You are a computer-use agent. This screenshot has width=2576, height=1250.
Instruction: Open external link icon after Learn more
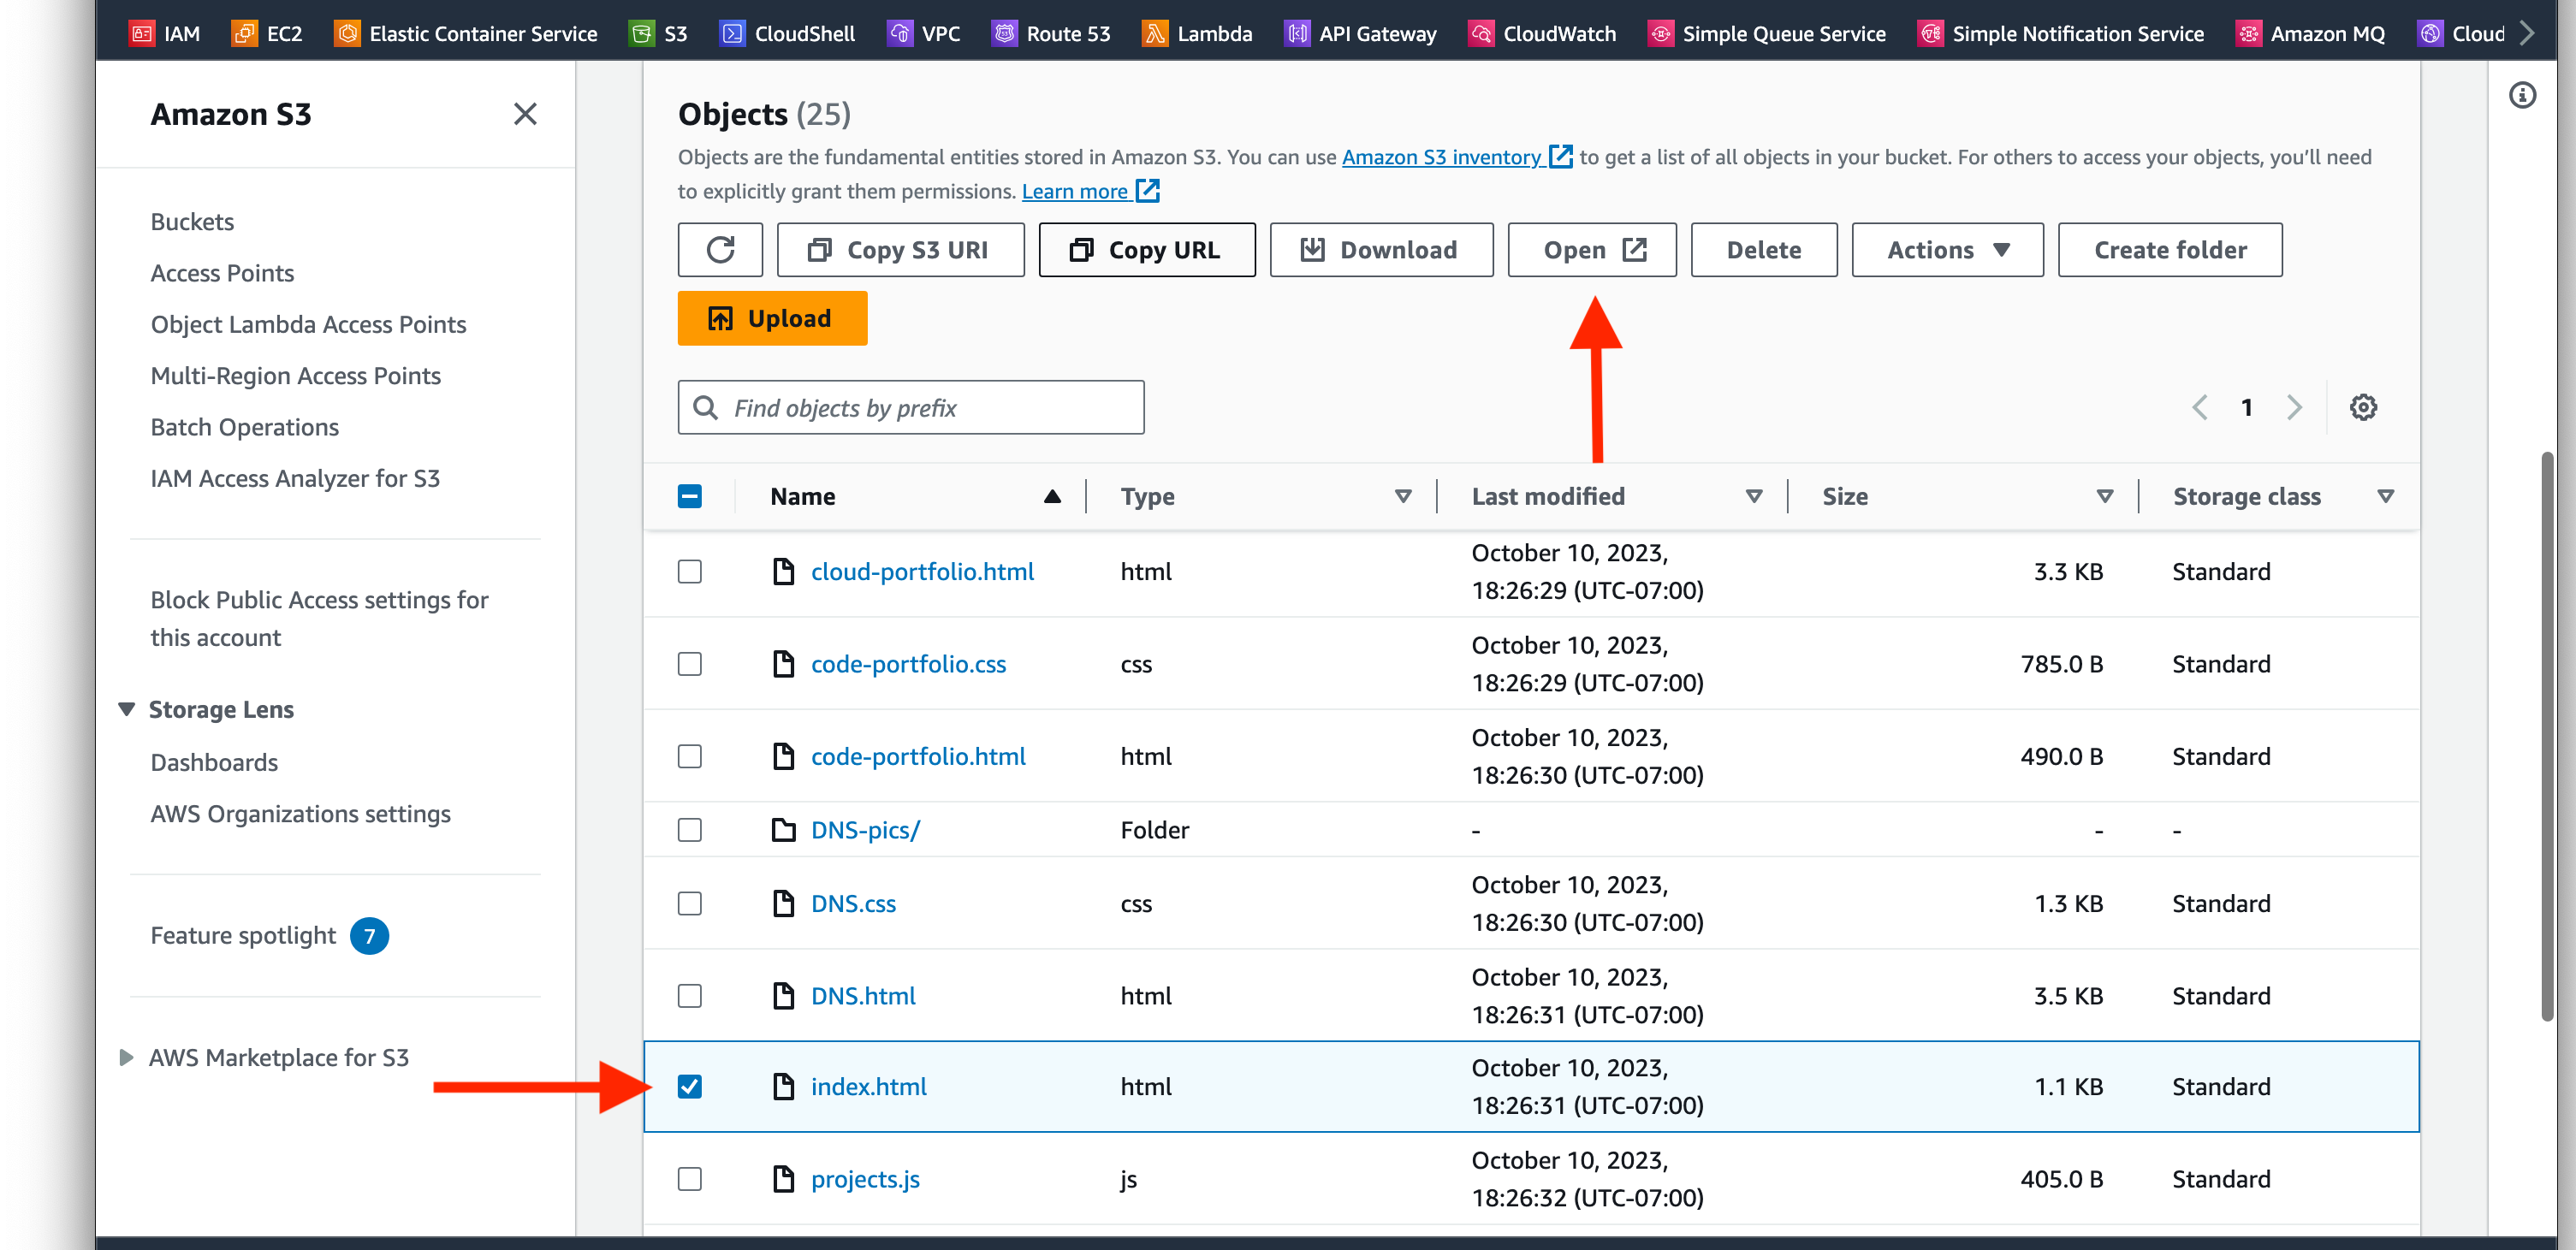tap(1147, 191)
